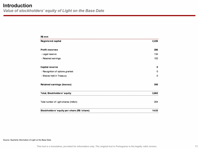Click the Legal reserve value 134

point(156,54)
